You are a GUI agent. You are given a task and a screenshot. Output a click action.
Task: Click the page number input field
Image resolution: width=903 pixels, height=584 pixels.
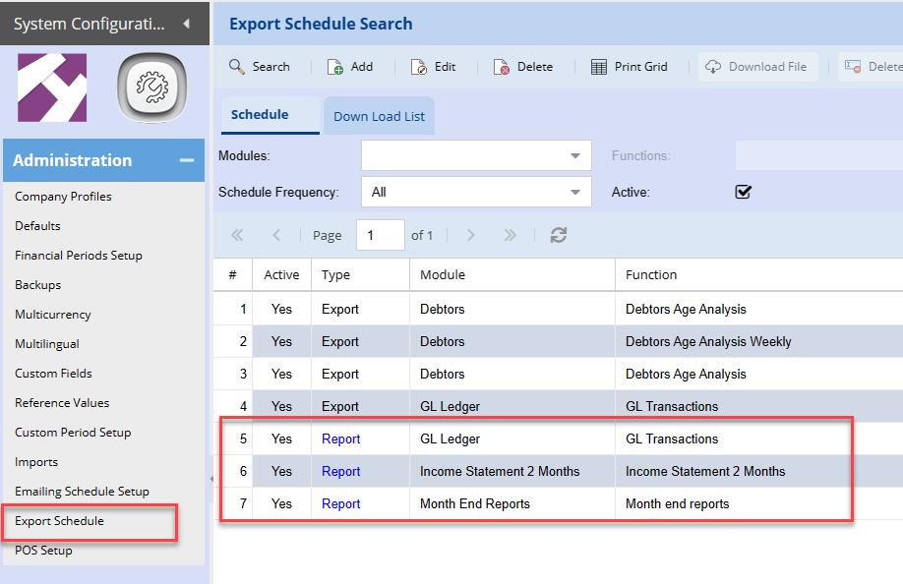(379, 235)
